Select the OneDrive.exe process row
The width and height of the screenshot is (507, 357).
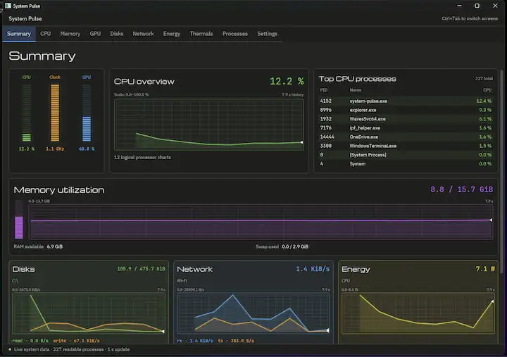(x=406, y=137)
